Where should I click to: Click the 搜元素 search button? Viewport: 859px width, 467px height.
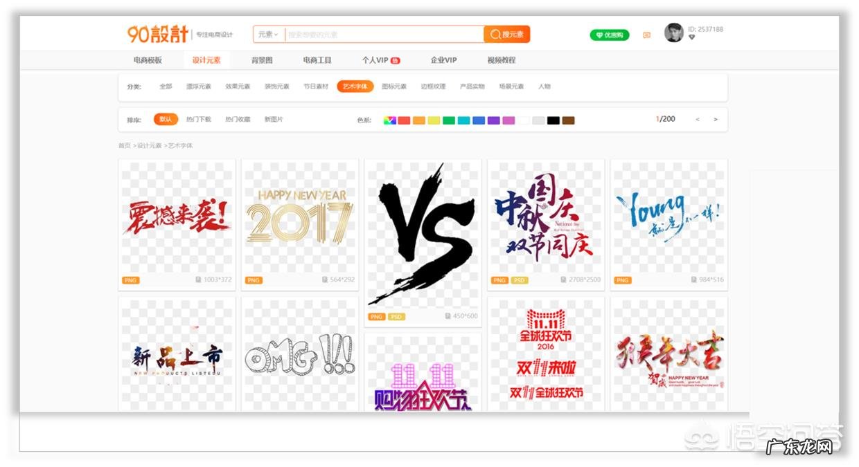(x=507, y=34)
